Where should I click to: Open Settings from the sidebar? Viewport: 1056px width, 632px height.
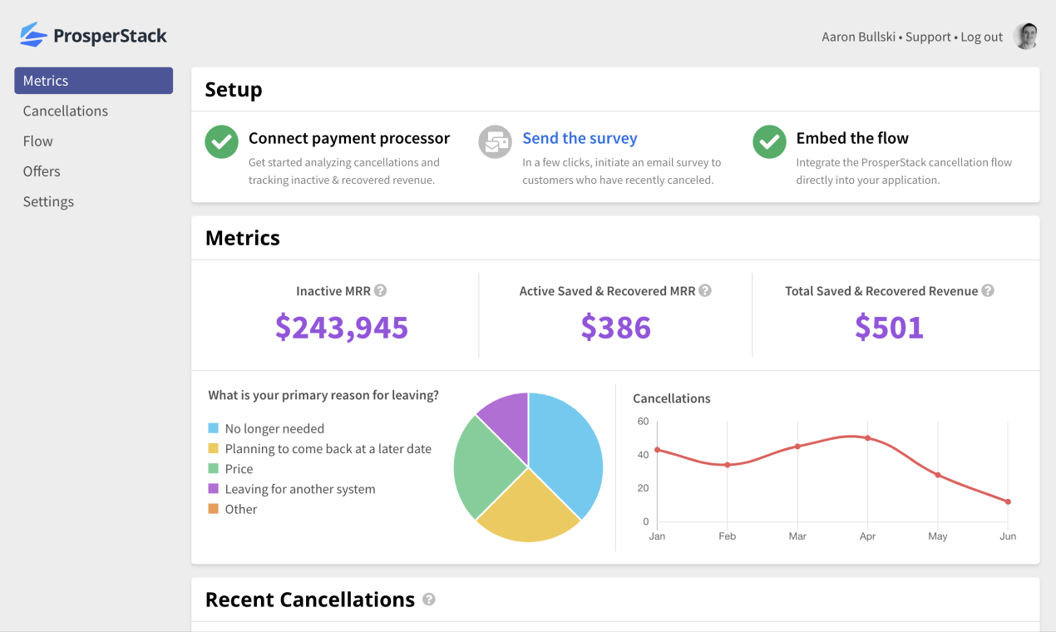coord(48,200)
